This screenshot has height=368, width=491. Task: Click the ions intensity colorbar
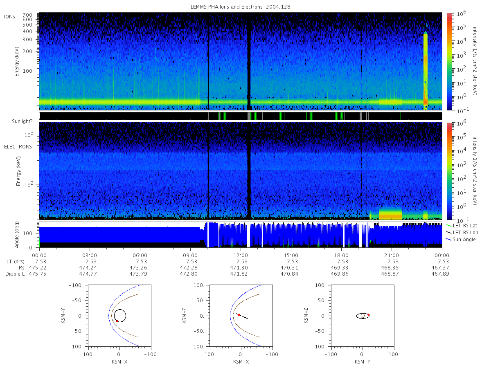(x=449, y=61)
